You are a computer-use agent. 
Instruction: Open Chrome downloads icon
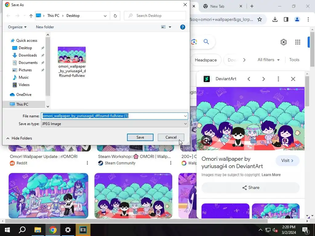[x=275, y=19]
